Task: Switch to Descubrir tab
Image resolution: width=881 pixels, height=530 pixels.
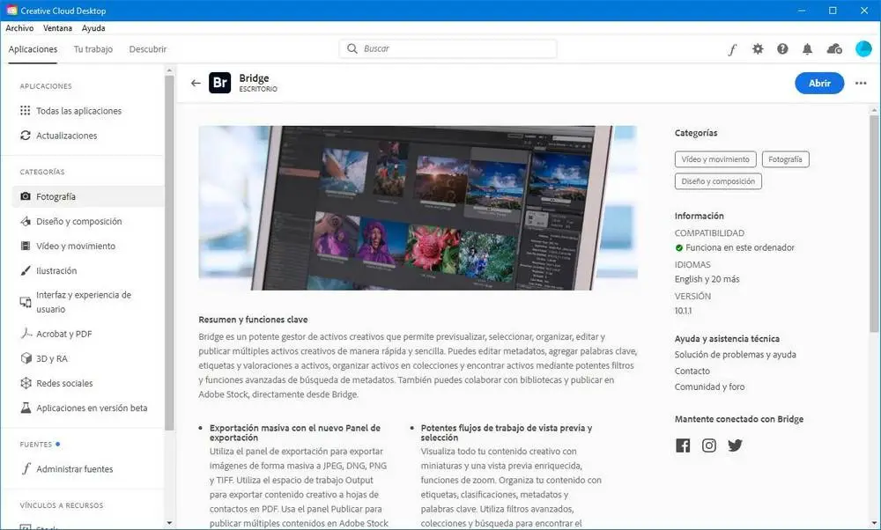Action: pyautogui.click(x=148, y=49)
